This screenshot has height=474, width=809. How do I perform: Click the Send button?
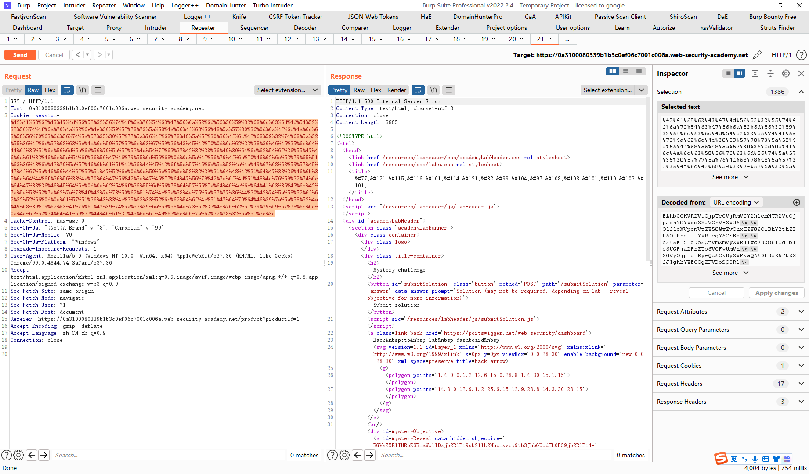pyautogui.click(x=20, y=55)
